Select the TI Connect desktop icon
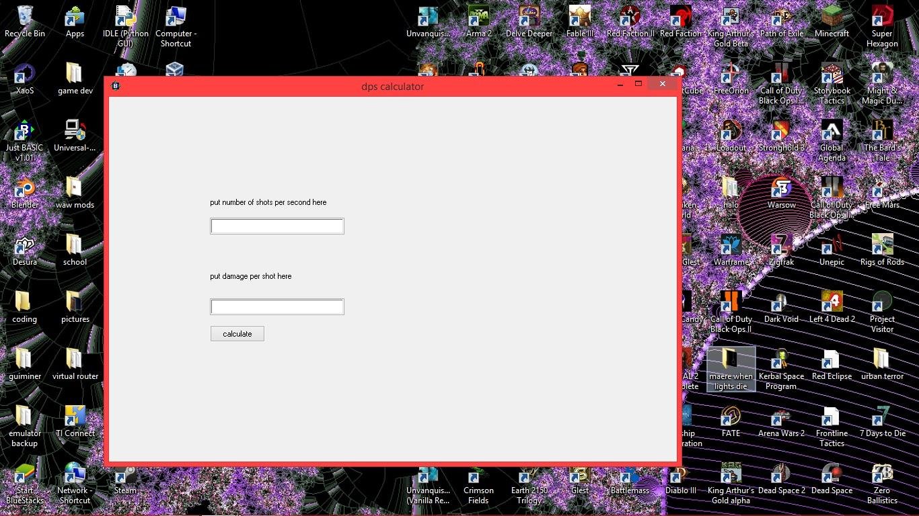919x516 pixels. 75,421
